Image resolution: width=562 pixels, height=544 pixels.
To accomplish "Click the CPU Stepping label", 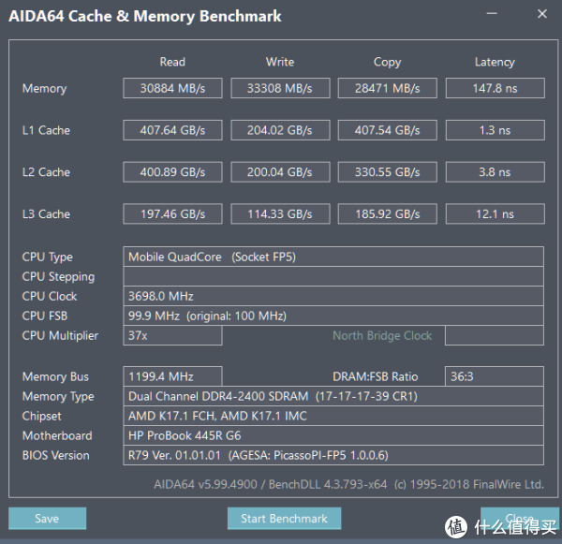I will tap(58, 276).
